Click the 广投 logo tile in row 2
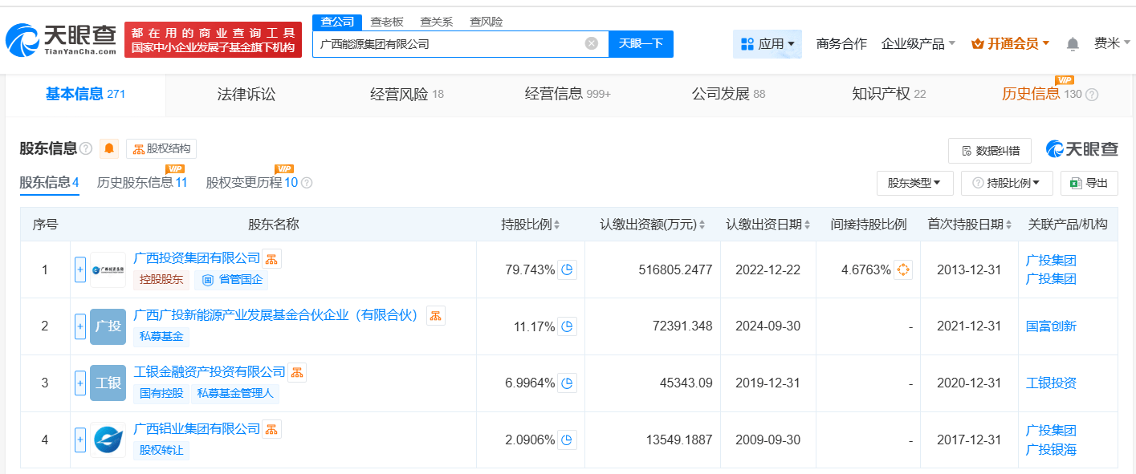1136x474 pixels. coord(108,326)
